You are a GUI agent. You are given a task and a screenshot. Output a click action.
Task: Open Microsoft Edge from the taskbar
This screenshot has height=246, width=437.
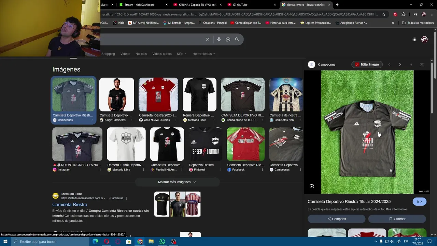(x=95, y=242)
